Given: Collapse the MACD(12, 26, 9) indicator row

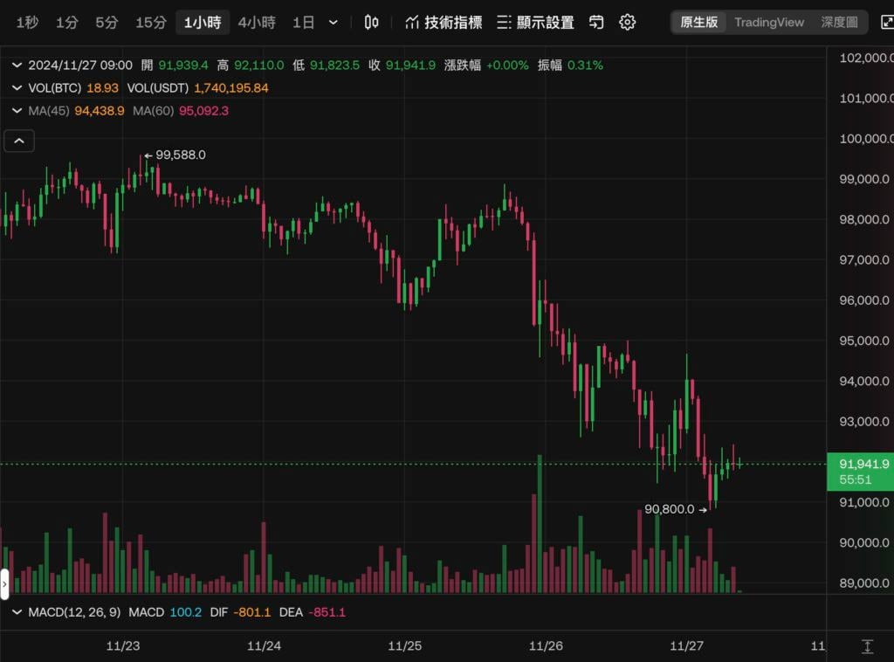Looking at the screenshot, I should click(x=17, y=612).
